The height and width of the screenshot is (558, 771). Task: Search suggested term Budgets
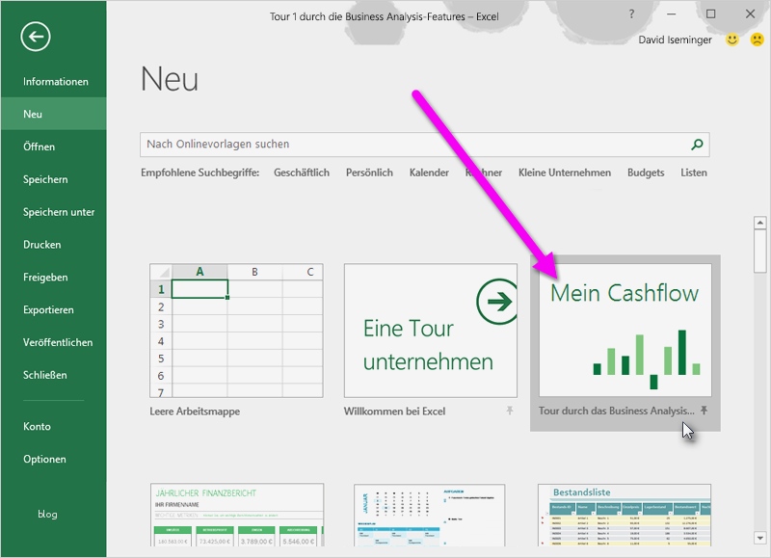[646, 173]
